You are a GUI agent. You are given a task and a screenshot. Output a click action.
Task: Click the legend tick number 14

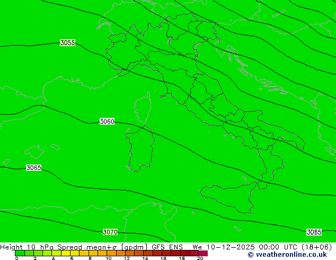pyautogui.click(x=145, y=258)
